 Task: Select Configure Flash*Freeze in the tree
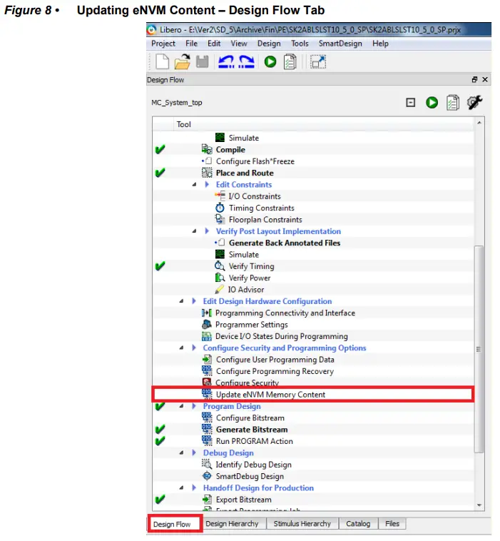[x=255, y=161]
